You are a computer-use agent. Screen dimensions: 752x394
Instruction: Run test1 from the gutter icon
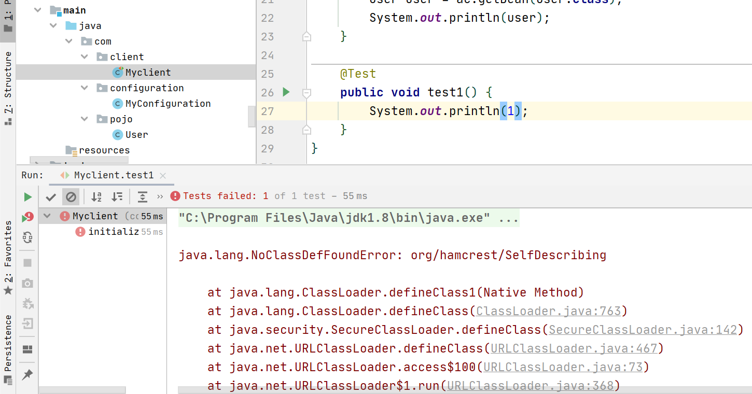(286, 92)
